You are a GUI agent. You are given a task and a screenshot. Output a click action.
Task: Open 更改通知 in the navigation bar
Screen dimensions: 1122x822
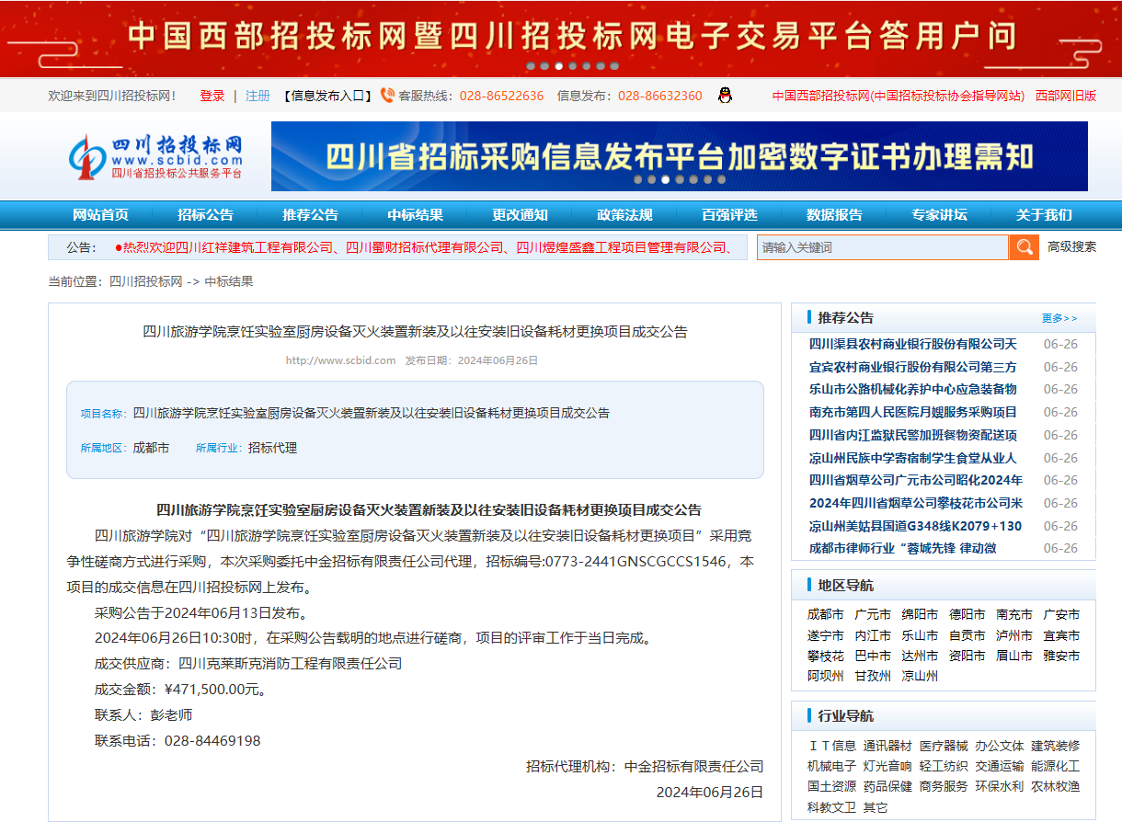pos(521,215)
